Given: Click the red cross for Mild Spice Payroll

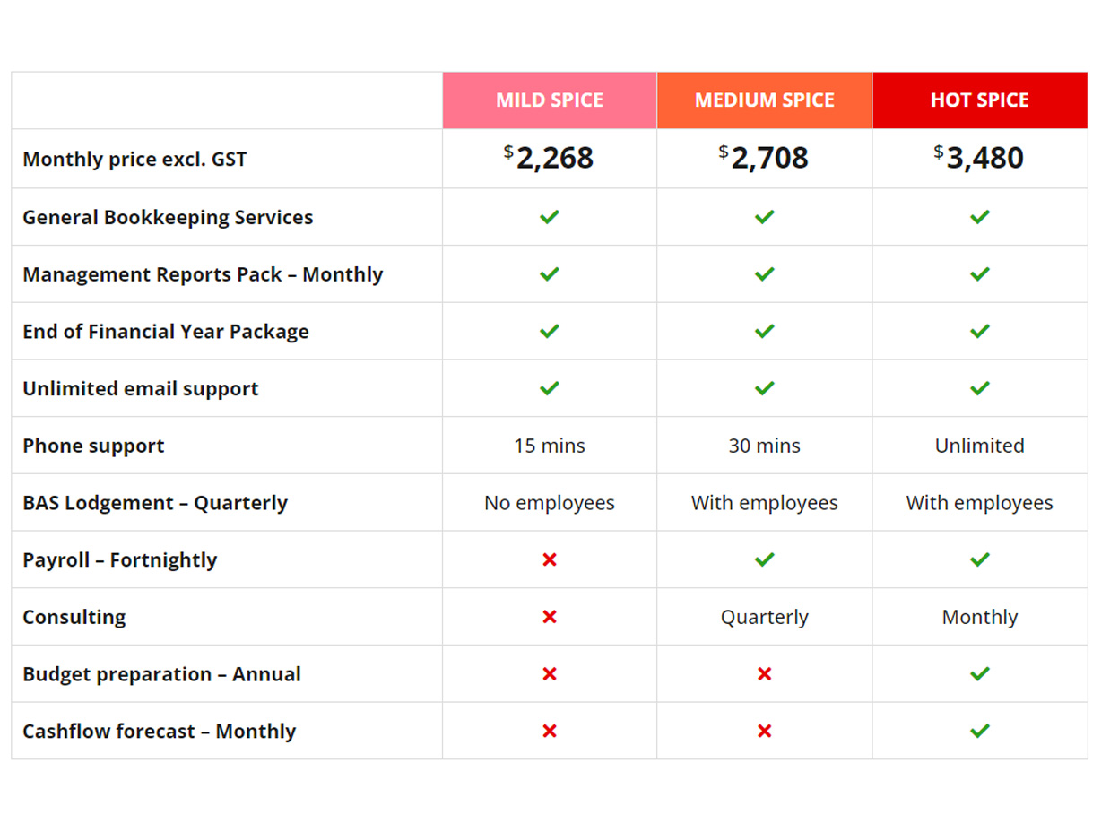Looking at the screenshot, I should tap(550, 559).
